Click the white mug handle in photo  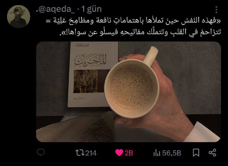(150, 56)
